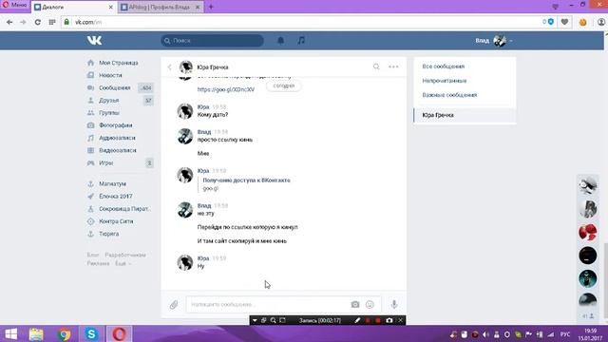Image resolution: width=608 pixels, height=342 pixels.
Task: Open Видеозаписи in left menu
Action: point(118,150)
